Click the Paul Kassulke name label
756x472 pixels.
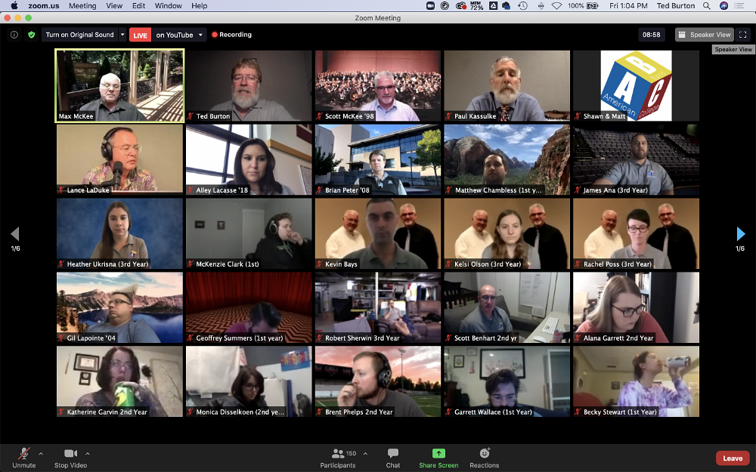click(475, 116)
